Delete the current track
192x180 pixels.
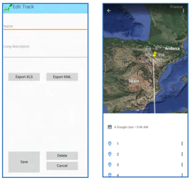click(62, 156)
